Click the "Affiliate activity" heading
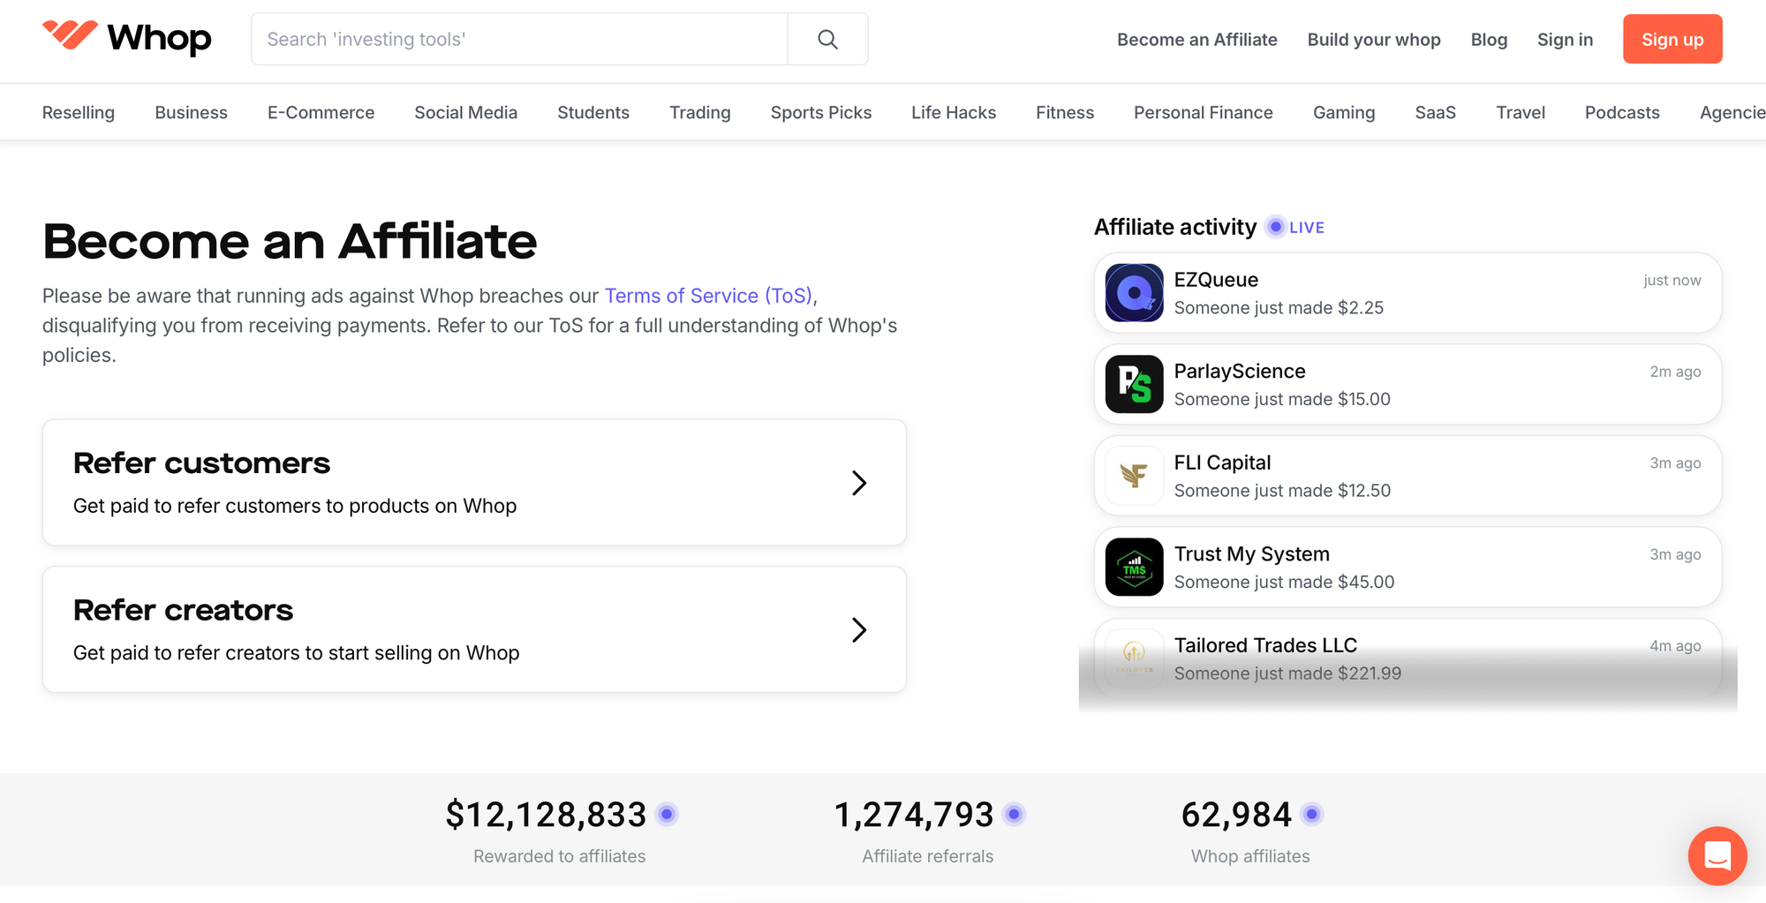The image size is (1766, 903). coord(1175,227)
